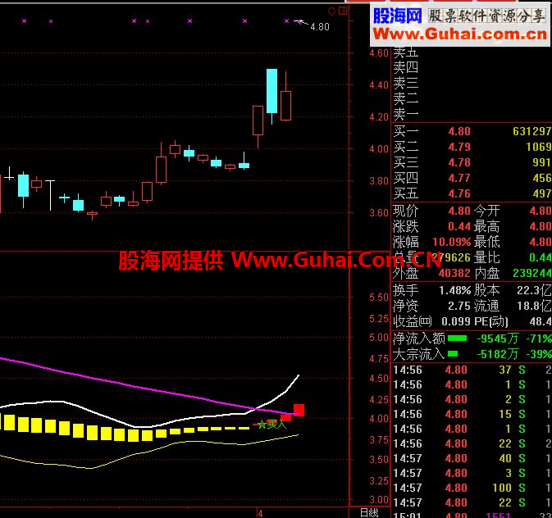Click the 今开 opening price value
This screenshot has width=552, height=518.
(x=541, y=211)
